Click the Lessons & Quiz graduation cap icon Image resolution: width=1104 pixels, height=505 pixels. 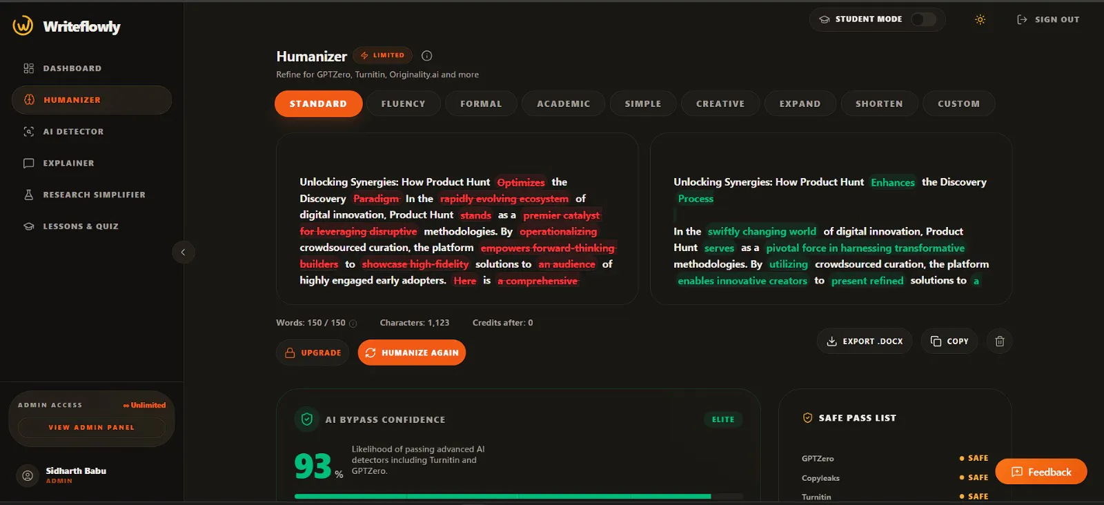(28, 226)
